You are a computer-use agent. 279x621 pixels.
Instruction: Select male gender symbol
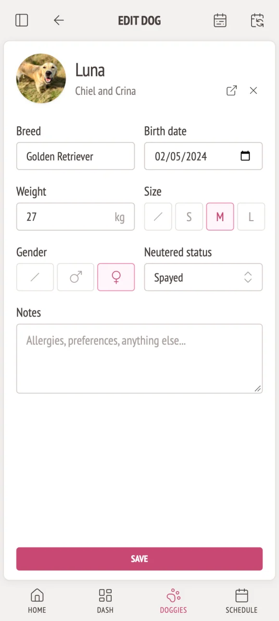click(x=76, y=277)
